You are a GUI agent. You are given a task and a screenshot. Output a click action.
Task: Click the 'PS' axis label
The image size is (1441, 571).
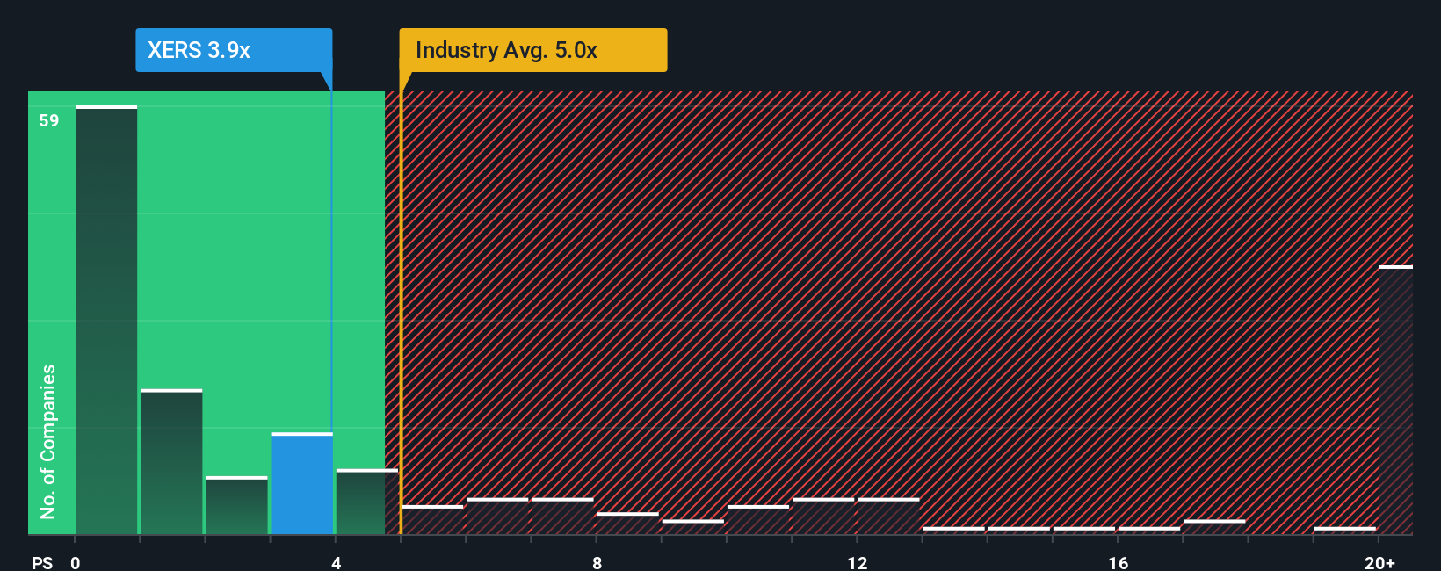coord(42,562)
